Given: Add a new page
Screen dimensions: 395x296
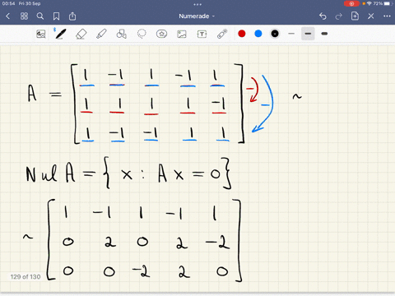Looking at the screenshot, I should tap(355, 16).
